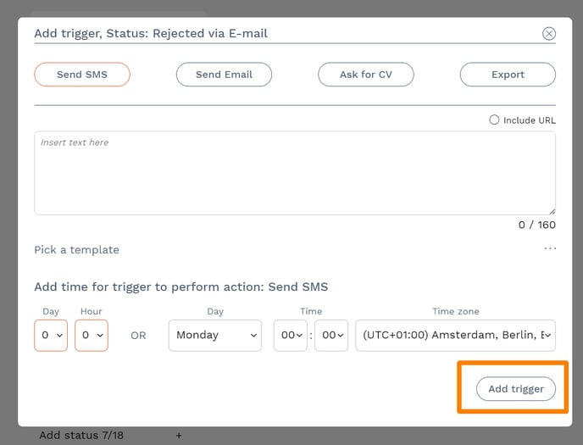This screenshot has height=445, width=583.
Task: Expand the time hours dropdown
Action: point(290,336)
